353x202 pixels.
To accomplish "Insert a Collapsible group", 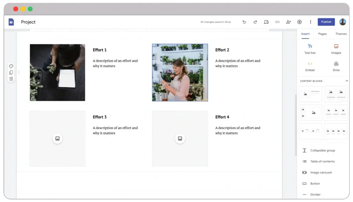I will coord(322,150).
